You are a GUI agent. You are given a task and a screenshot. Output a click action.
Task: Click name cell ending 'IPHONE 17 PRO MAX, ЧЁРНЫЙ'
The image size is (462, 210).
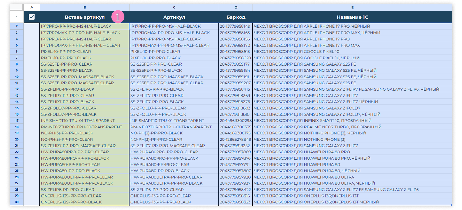(x=352, y=32)
